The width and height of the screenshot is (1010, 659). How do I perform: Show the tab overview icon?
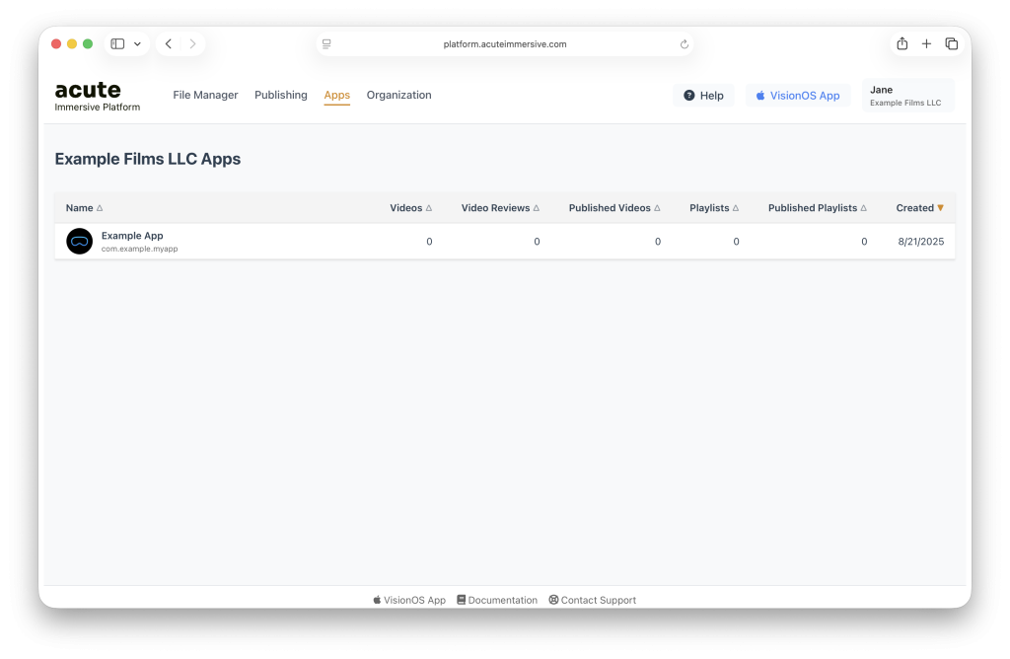click(951, 44)
